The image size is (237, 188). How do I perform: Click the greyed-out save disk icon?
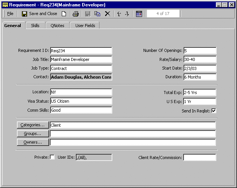click(88, 14)
